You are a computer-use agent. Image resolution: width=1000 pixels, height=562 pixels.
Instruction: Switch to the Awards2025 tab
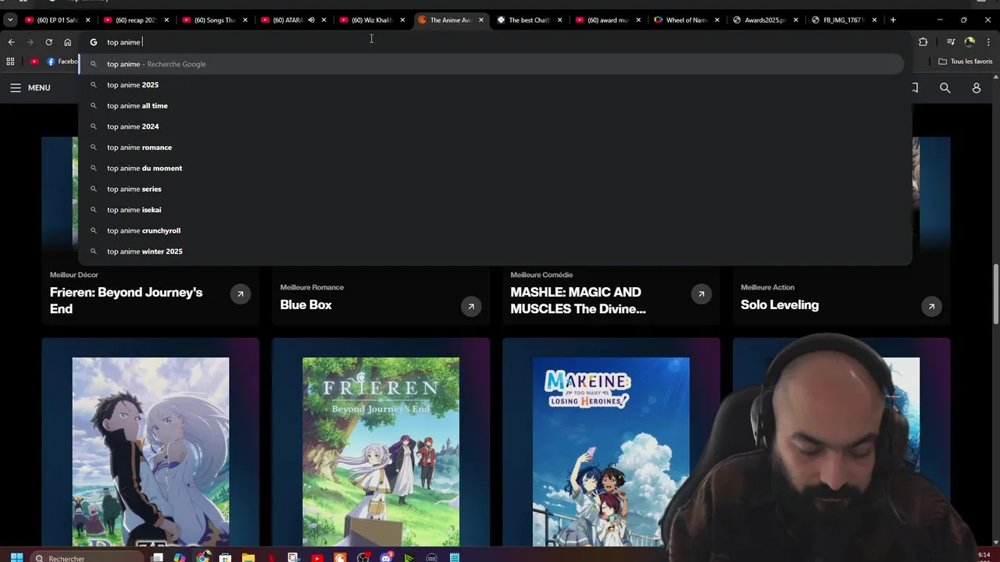coord(764,20)
